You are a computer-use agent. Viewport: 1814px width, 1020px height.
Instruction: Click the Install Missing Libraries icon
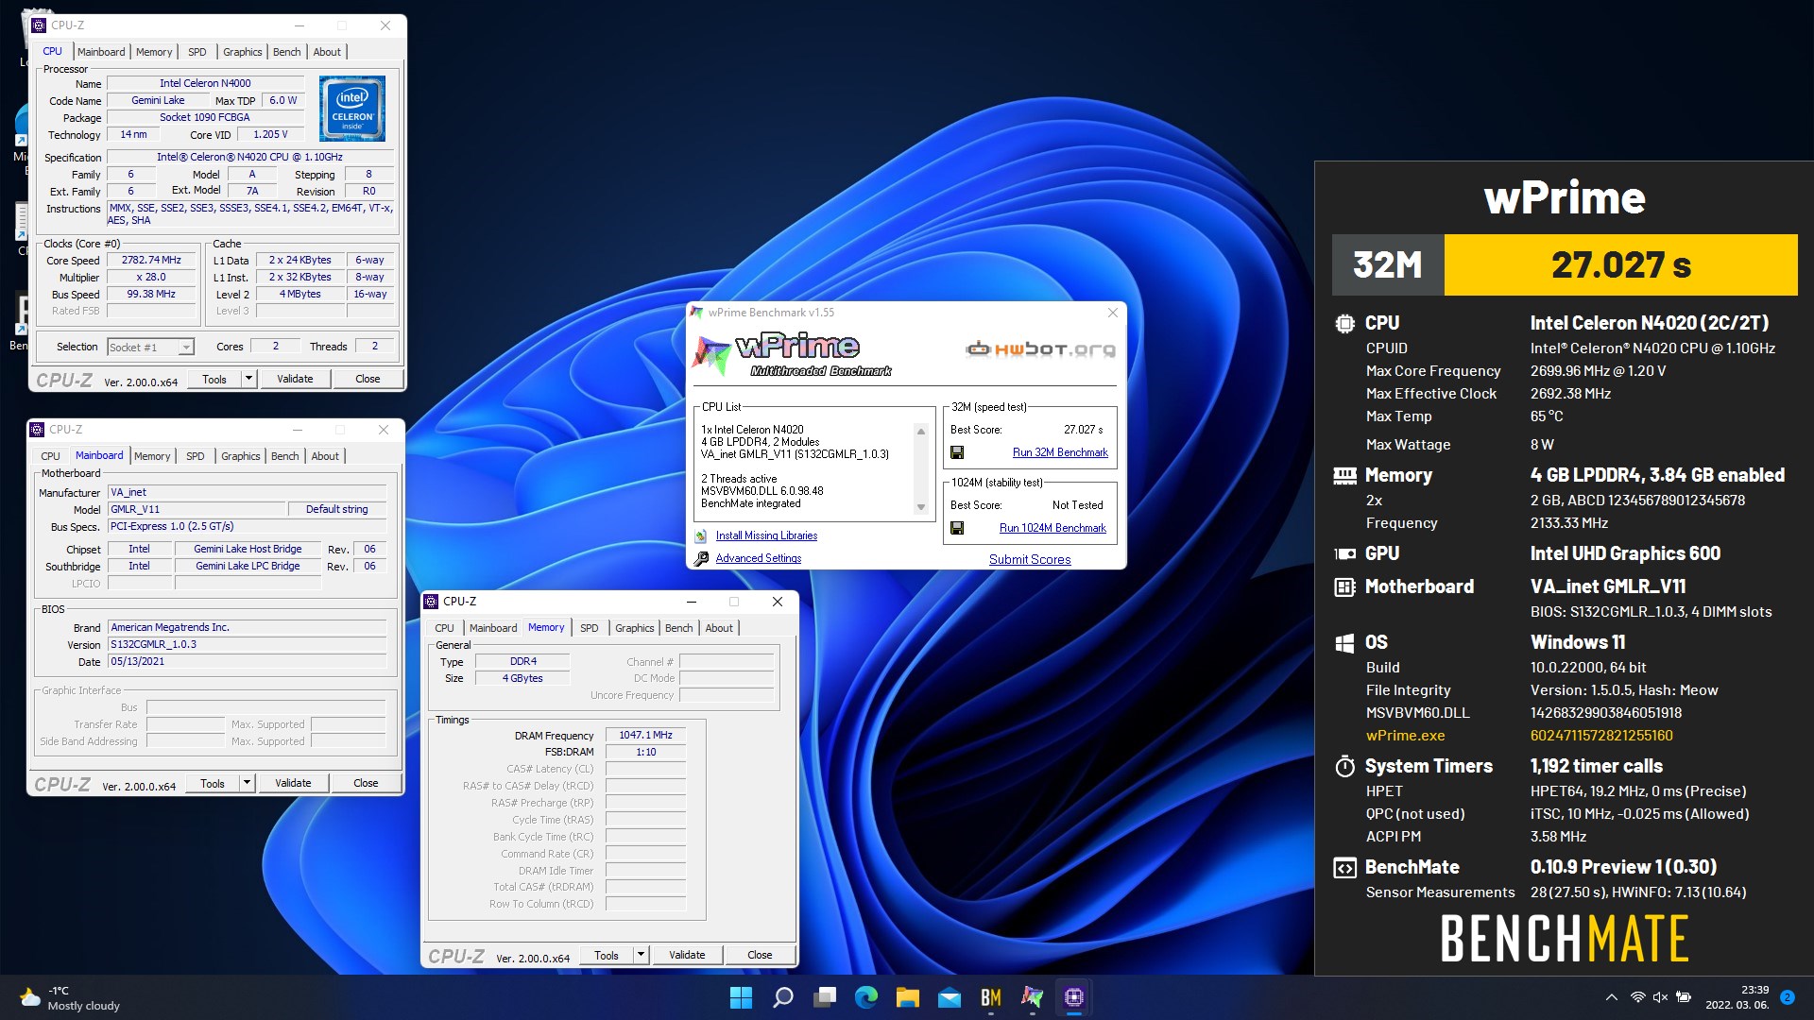pyautogui.click(x=701, y=535)
